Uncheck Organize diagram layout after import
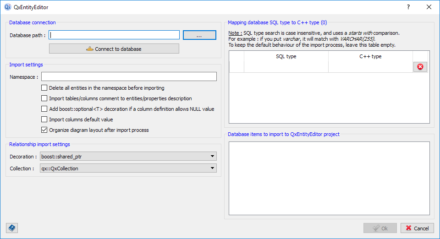This screenshot has width=440, height=239. [44, 130]
